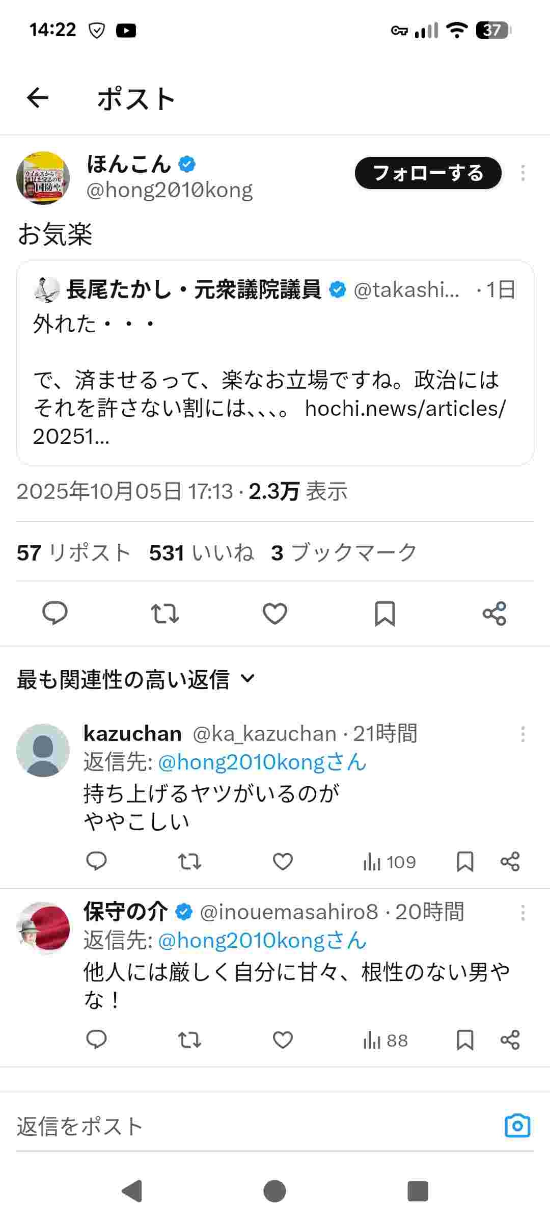This screenshot has width=550, height=1223.
Task: Open more options for ほんこん's post
Action: point(522,173)
